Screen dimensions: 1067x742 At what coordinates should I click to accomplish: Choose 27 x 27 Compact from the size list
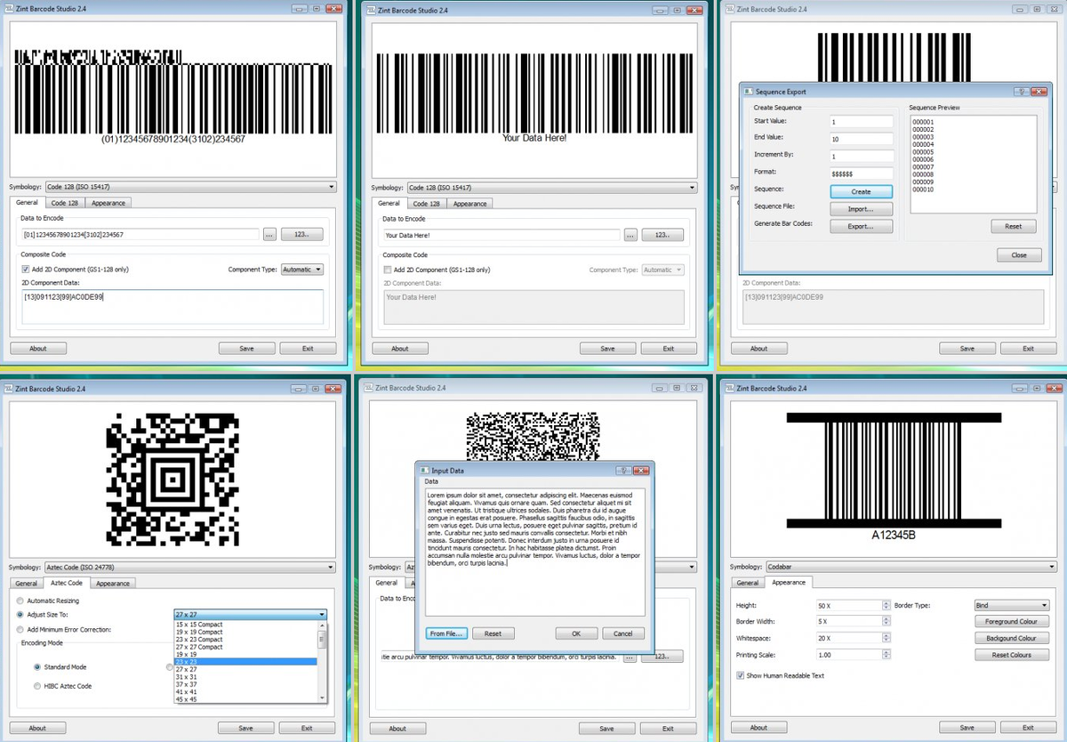click(245, 647)
